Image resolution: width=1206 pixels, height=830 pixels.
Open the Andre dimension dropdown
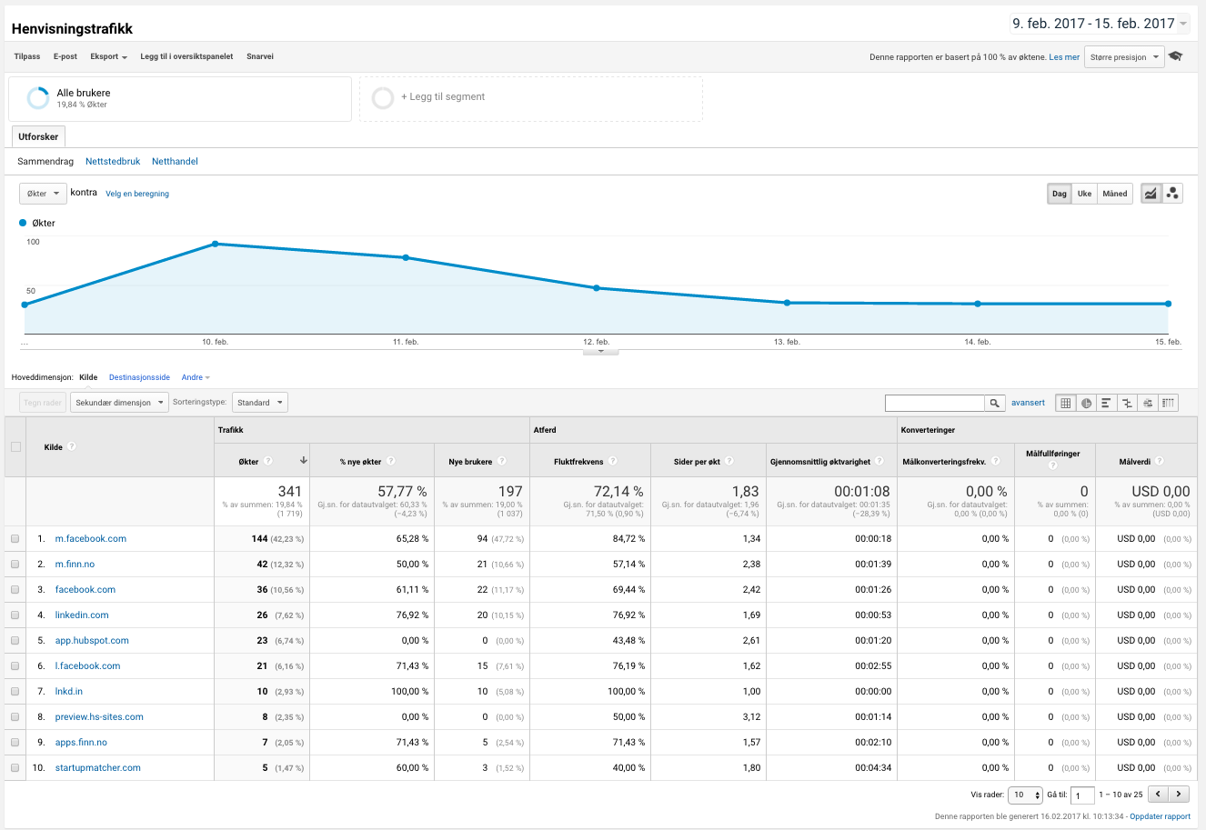tap(196, 377)
